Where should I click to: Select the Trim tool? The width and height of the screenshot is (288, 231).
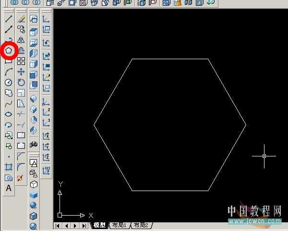pos(21,114)
